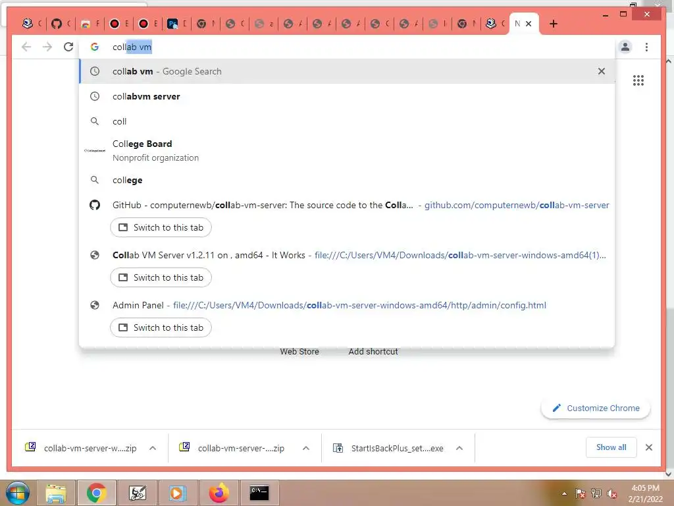The width and height of the screenshot is (674, 506).
Task: Click into the address bar text 'collab vm'
Action: 132,47
